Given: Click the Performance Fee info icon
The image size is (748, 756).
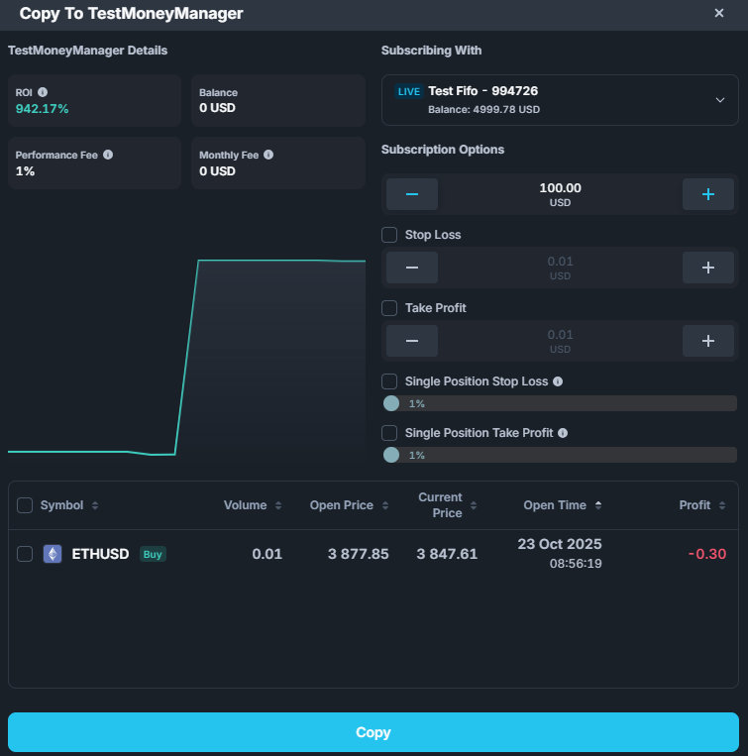Looking at the screenshot, I should pos(108,155).
